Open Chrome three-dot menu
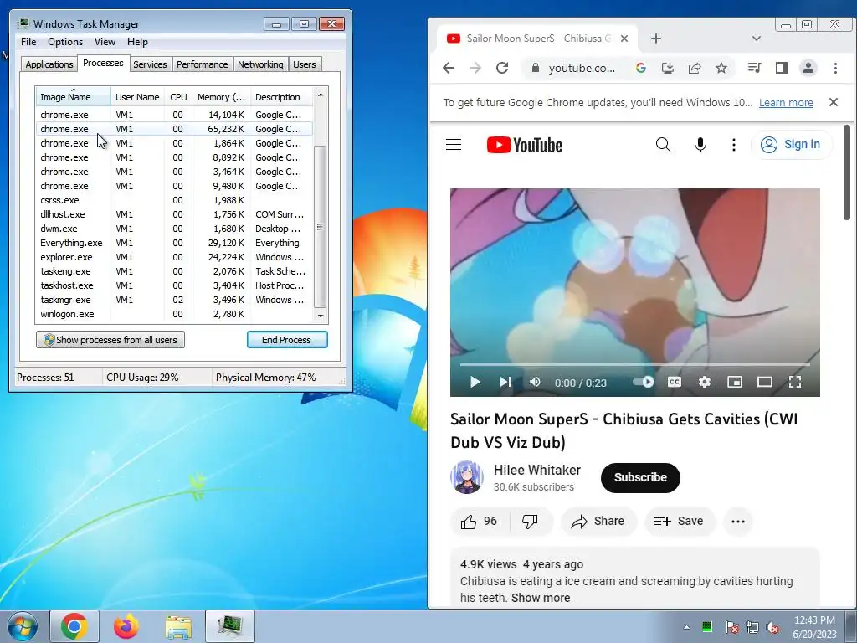This screenshot has height=643, width=857. [x=835, y=68]
